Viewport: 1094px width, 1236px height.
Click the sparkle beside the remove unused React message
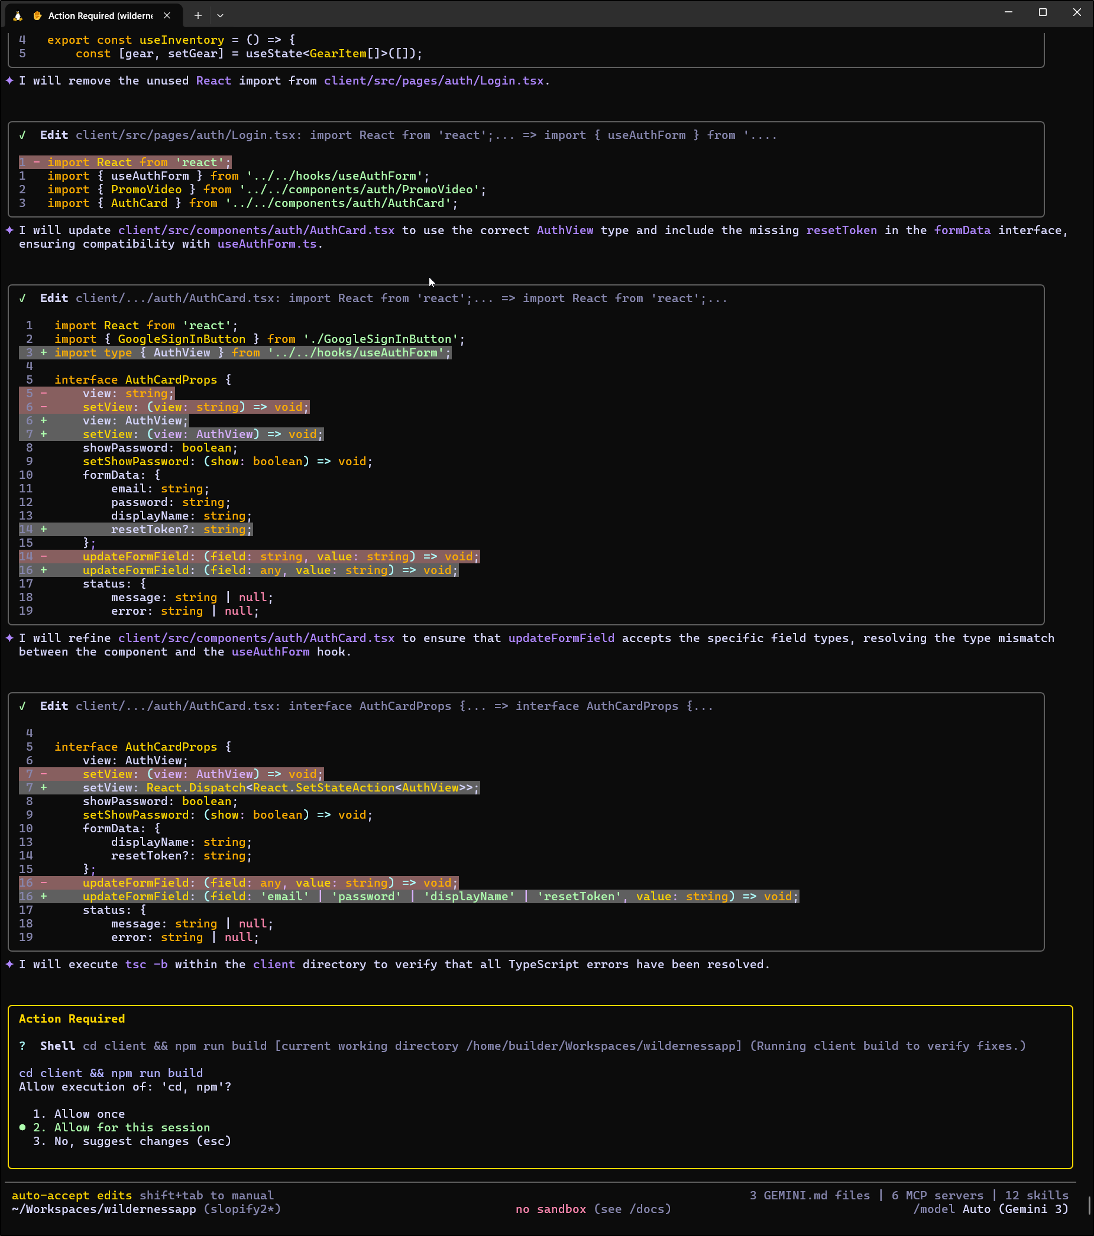(9, 81)
